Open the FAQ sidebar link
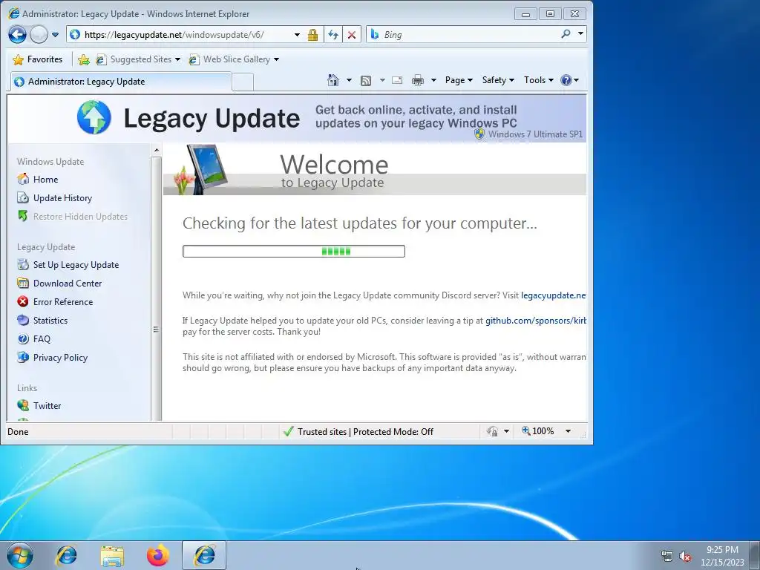Viewport: 760px width, 570px height. pyautogui.click(x=42, y=338)
